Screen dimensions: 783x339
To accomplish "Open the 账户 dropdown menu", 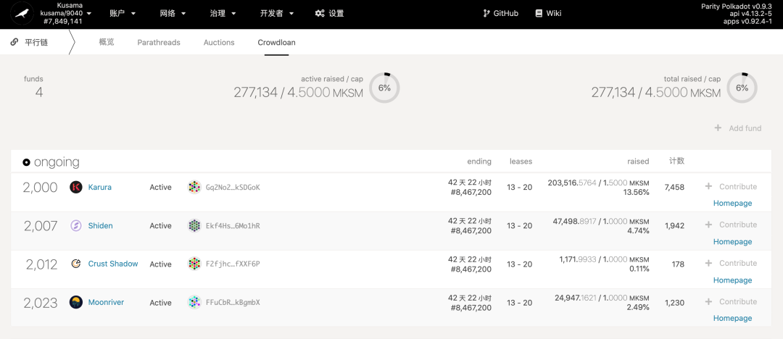I will coord(123,14).
